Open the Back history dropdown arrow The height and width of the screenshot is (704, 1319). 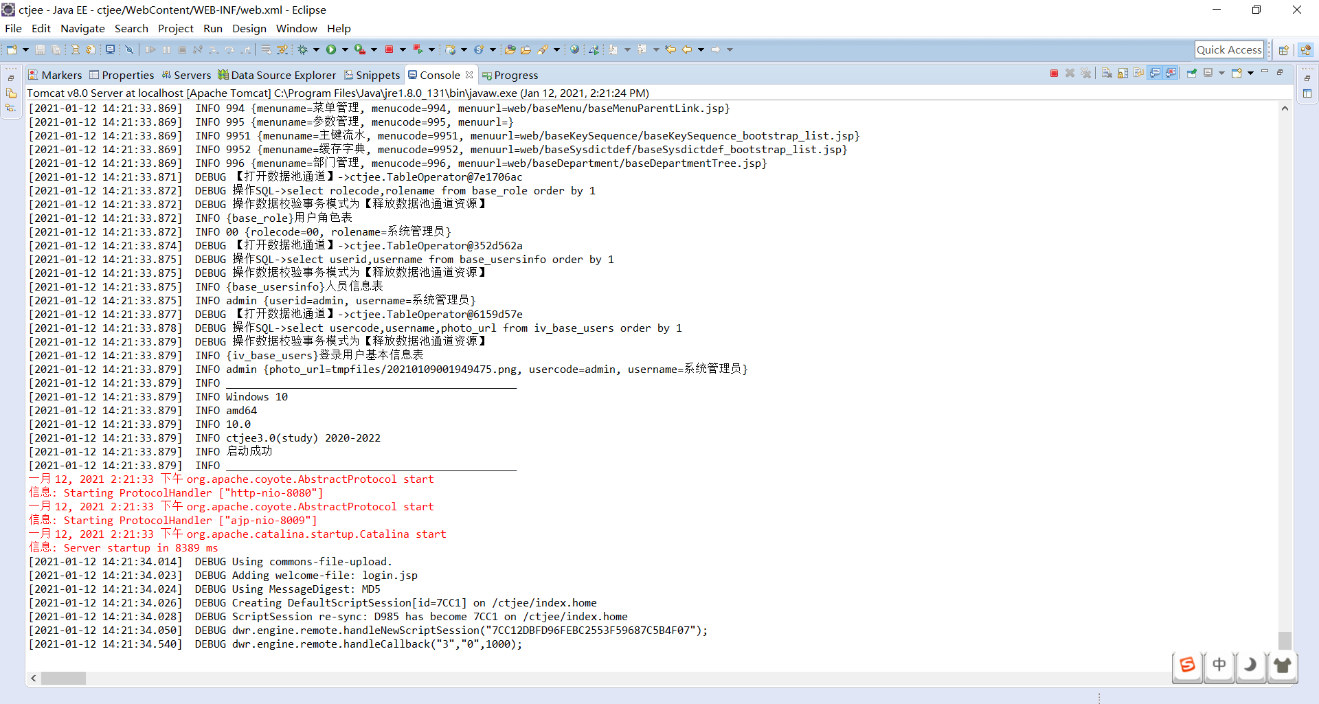(x=701, y=49)
